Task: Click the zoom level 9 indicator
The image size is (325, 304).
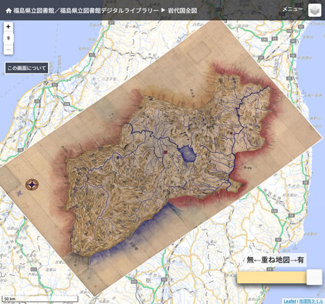Action: [x=8, y=38]
